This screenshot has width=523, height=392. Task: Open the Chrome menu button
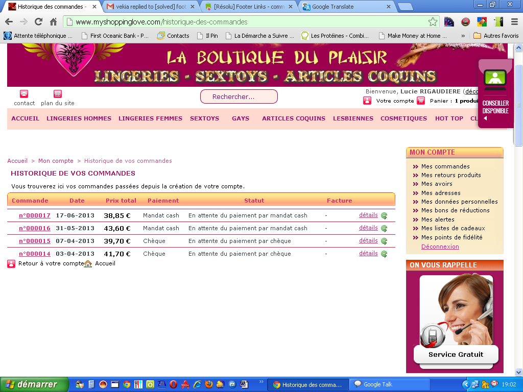pos(514,22)
